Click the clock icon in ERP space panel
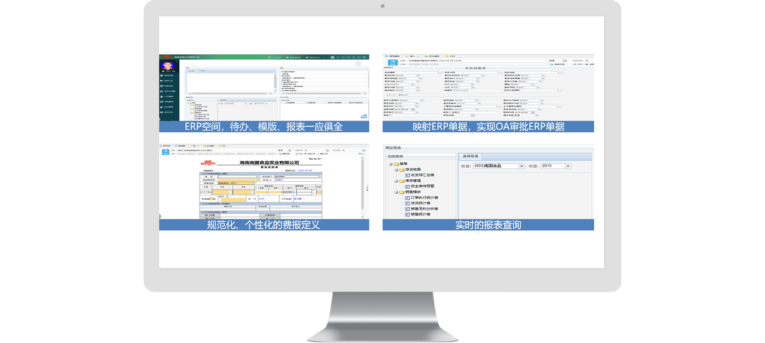 click(358, 63)
